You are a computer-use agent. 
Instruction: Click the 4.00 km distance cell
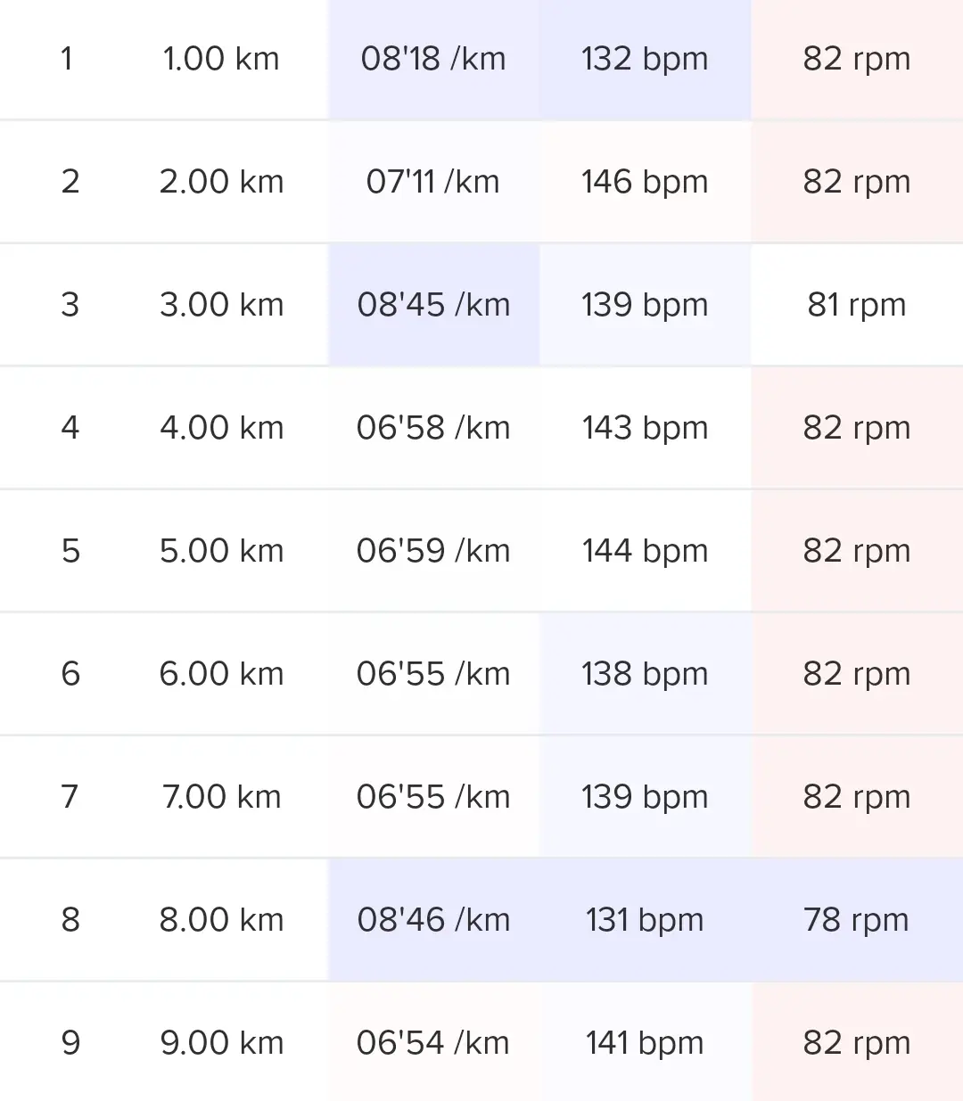click(x=221, y=428)
